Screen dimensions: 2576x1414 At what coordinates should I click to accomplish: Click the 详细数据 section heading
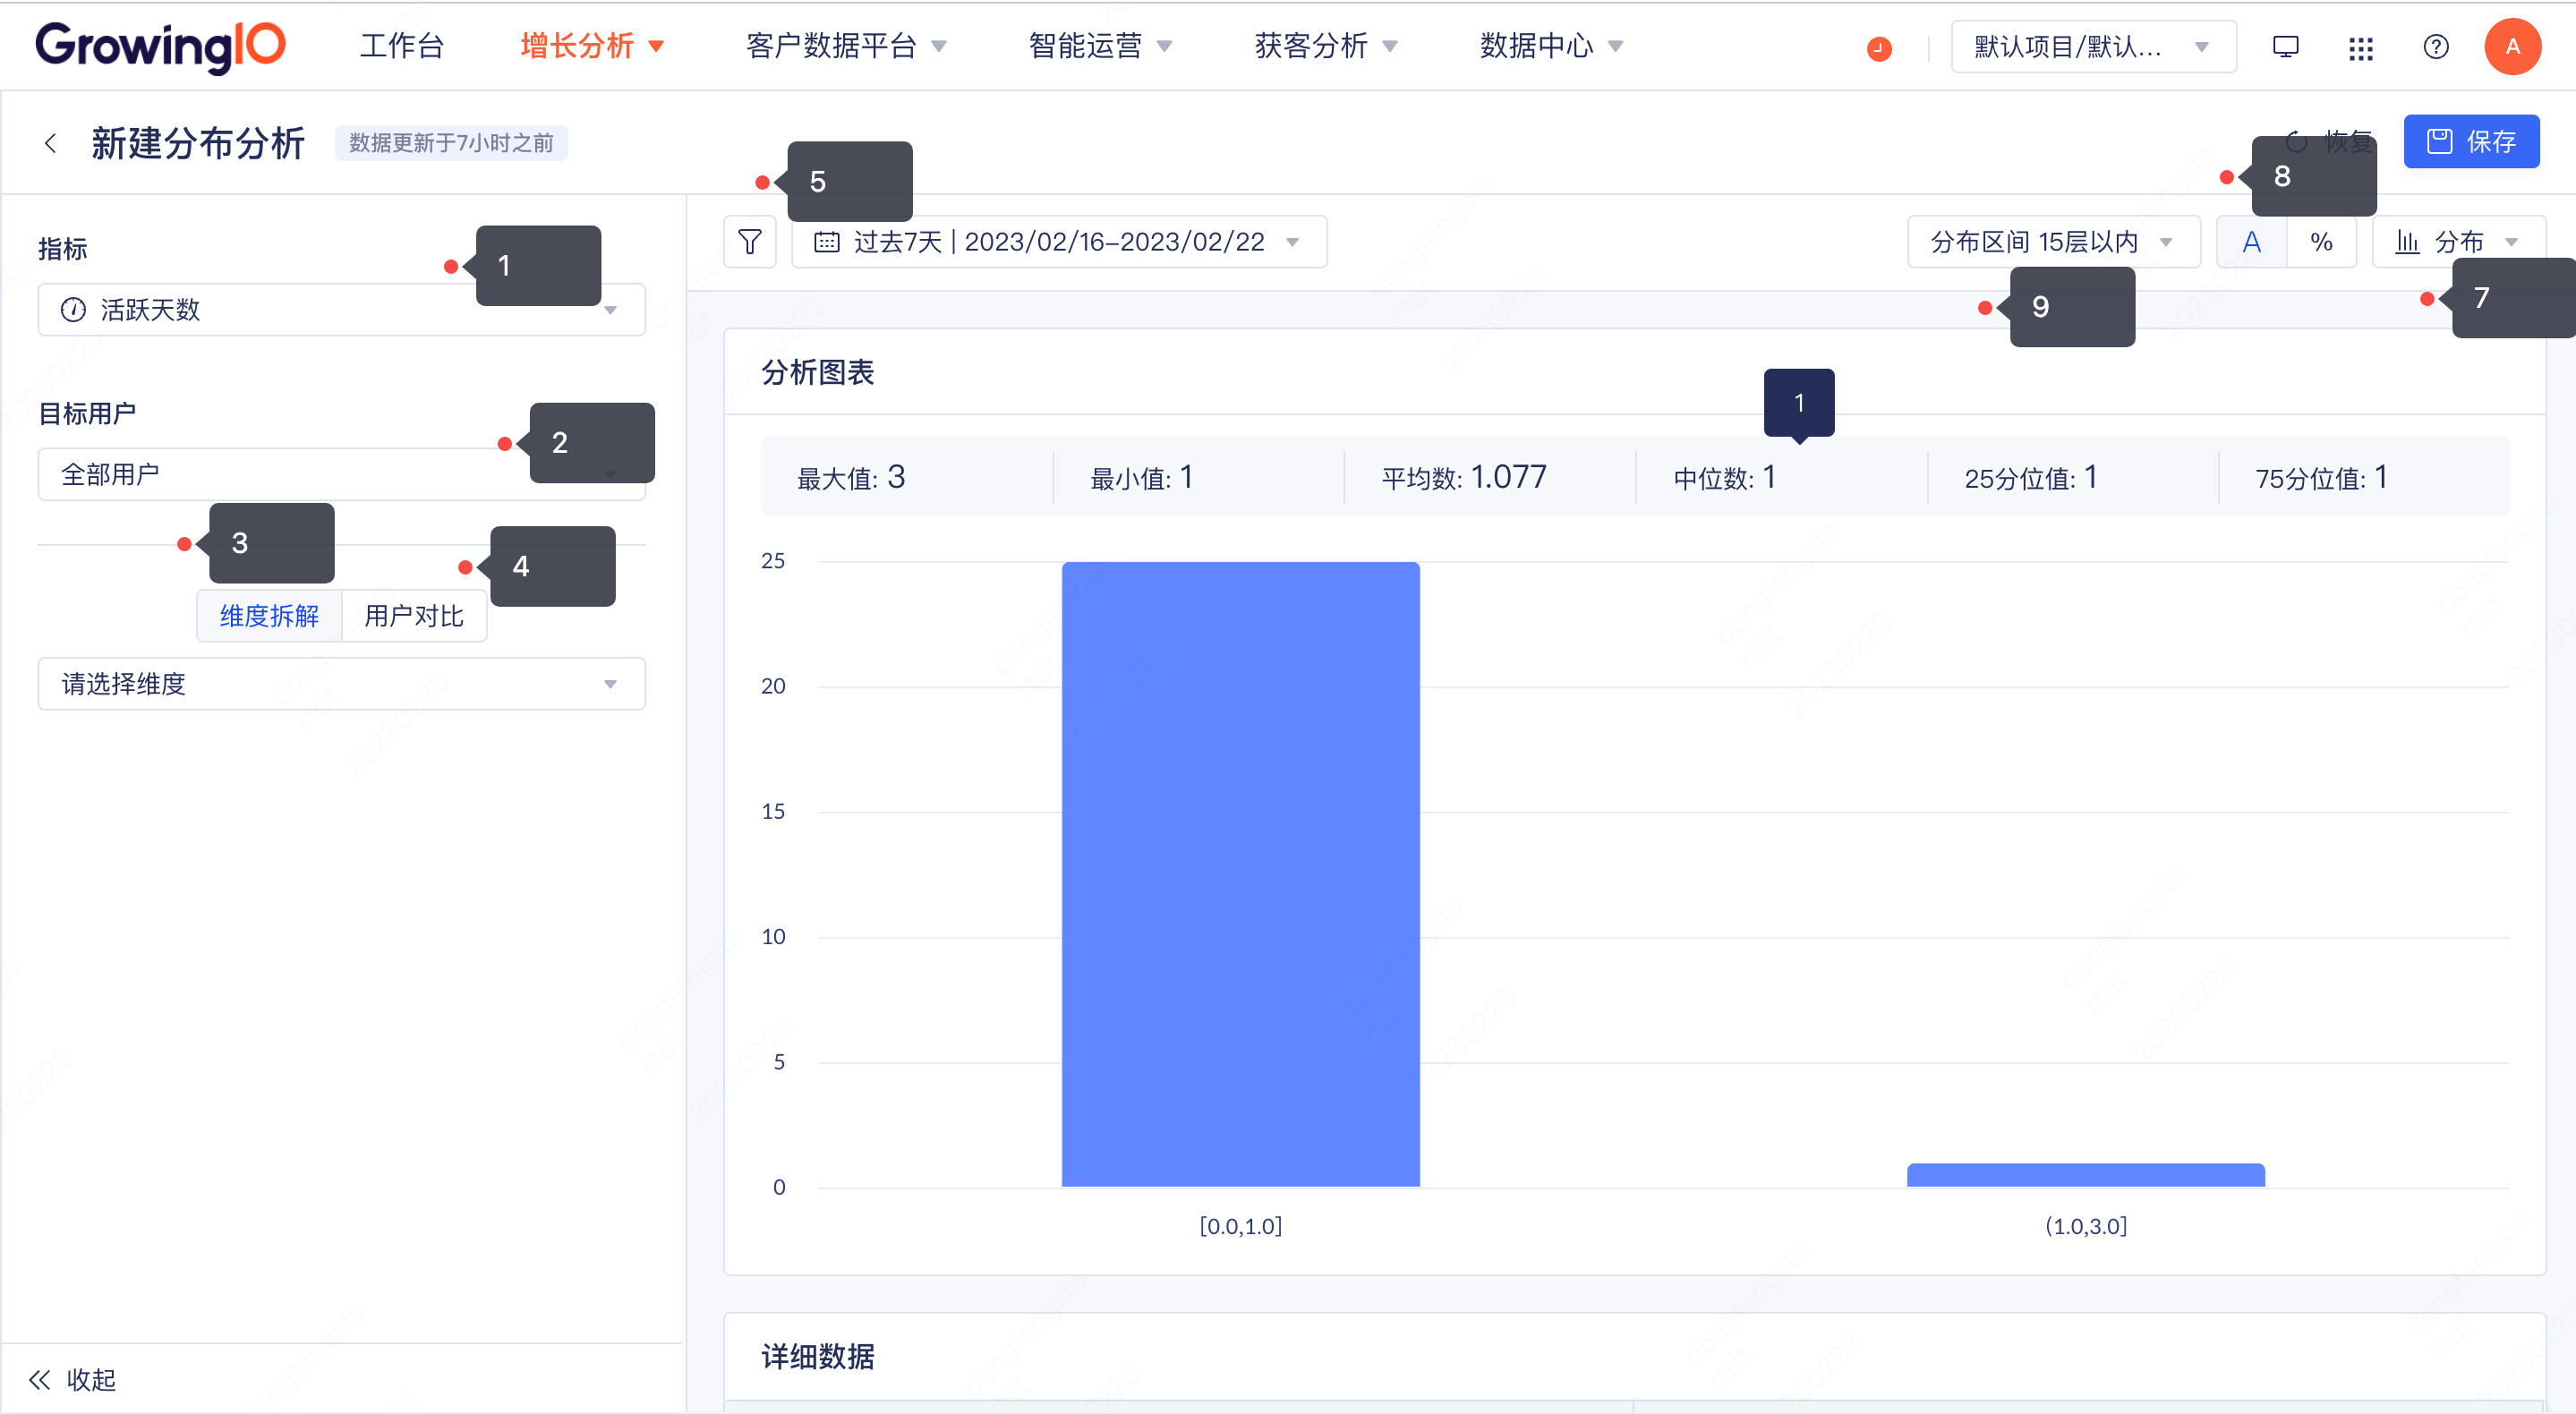(x=818, y=1356)
